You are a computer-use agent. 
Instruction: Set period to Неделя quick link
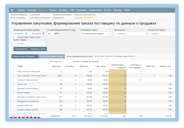pos(32,37)
